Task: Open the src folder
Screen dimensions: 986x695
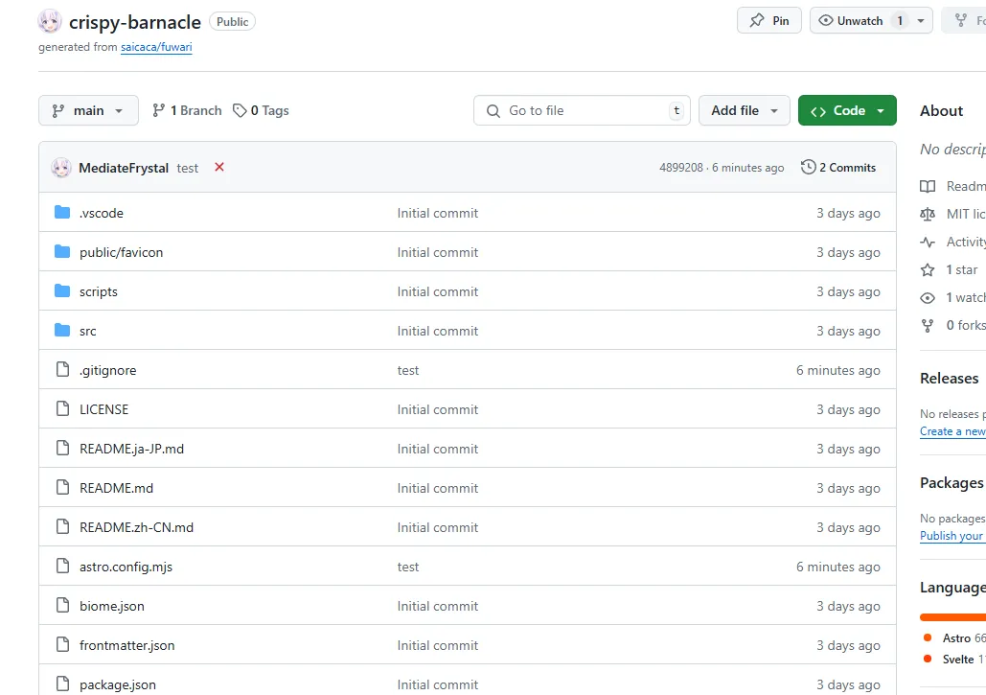Action: click(x=88, y=331)
